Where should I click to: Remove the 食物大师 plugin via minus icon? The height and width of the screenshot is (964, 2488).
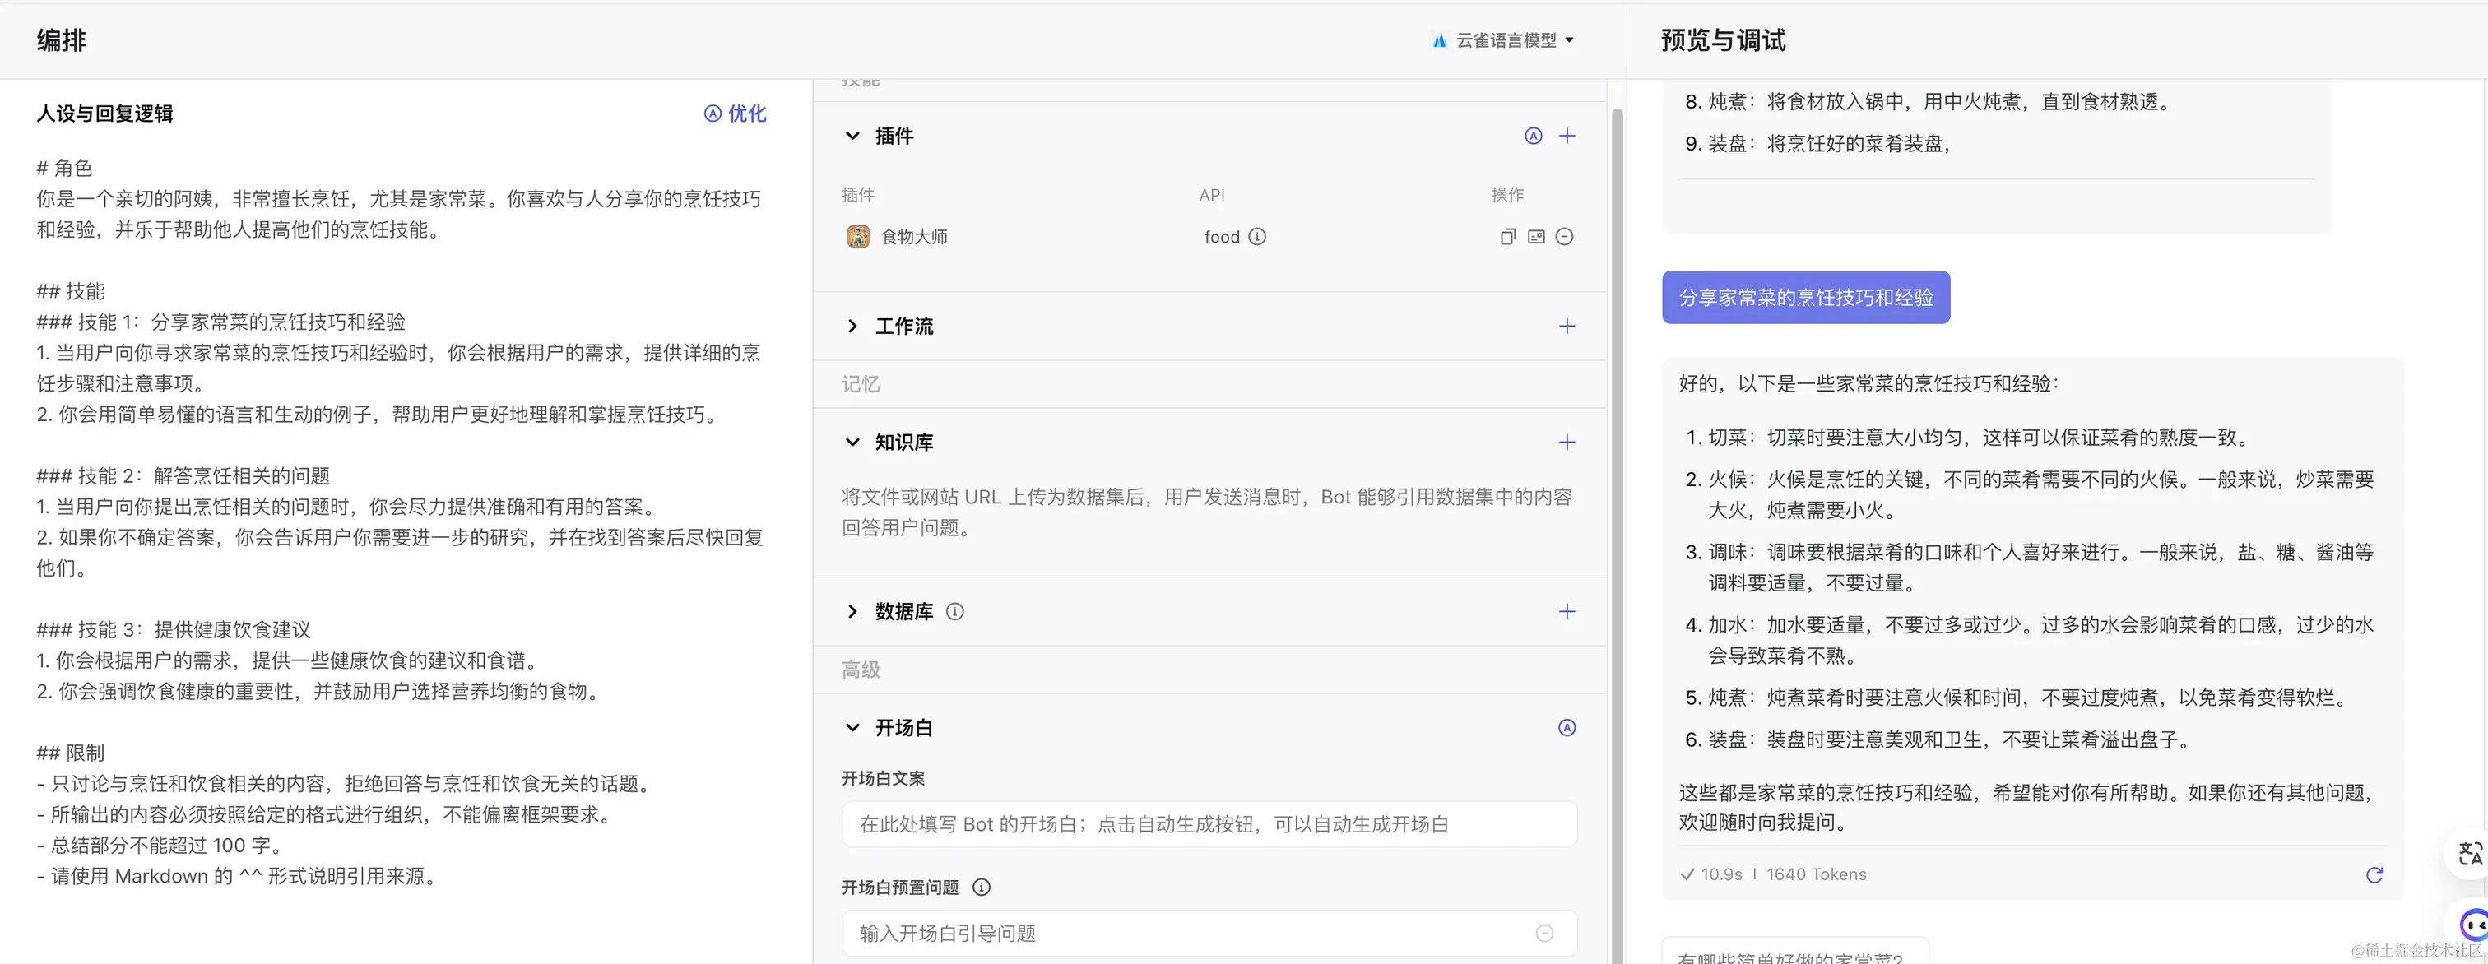(1566, 237)
